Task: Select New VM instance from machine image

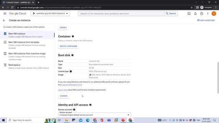Action: point(27,56)
